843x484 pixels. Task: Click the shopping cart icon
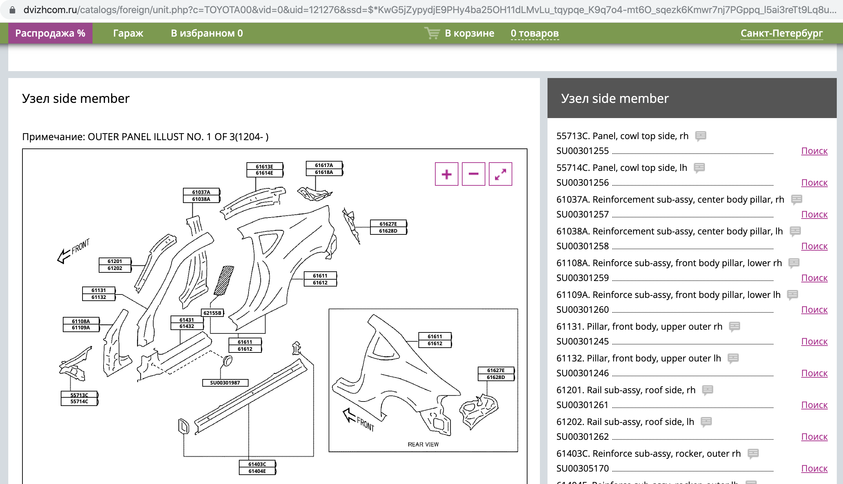pos(432,33)
